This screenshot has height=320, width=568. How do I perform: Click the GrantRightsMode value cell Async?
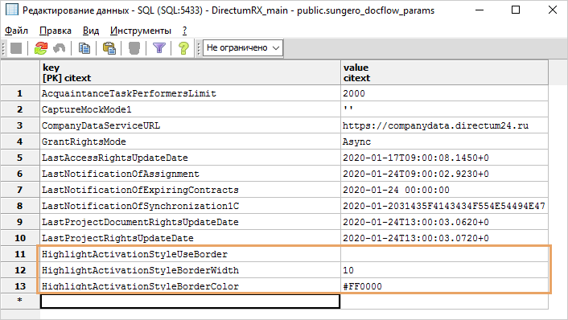(x=444, y=142)
